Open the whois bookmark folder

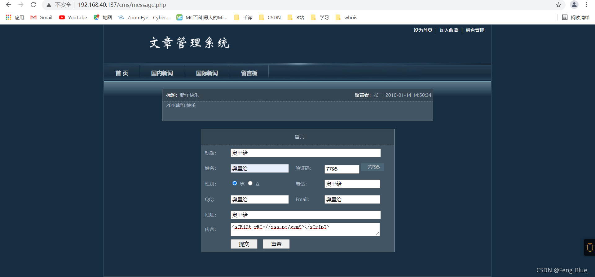(346, 17)
